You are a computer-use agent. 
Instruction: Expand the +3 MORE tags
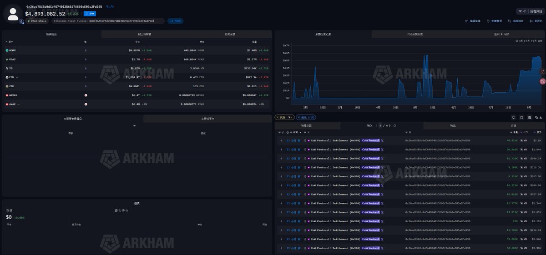(176, 21)
